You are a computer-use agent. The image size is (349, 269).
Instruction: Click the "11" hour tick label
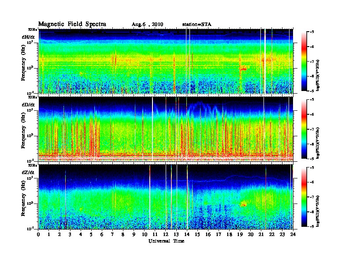pyautogui.click(x=155, y=235)
